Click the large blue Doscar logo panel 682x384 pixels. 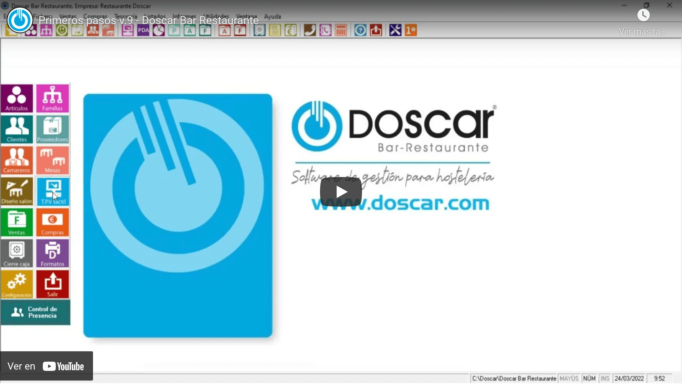point(178,216)
